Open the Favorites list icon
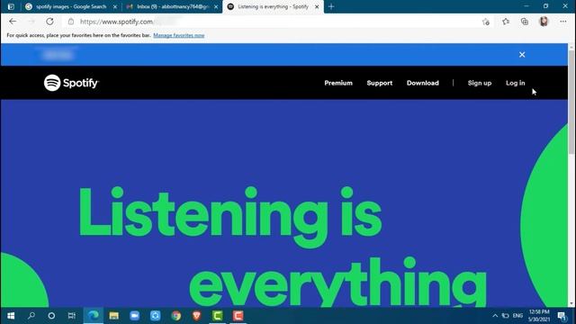The width and height of the screenshot is (576, 324). coord(506,22)
